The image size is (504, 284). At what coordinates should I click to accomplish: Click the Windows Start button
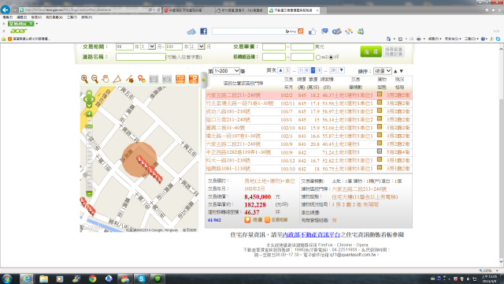tap(7, 278)
